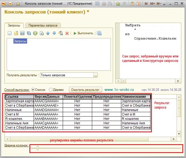Image resolution: width=186 pixels, height=158 pixels.
Task: Click the results horizontal scroll right arrow
Action: [x=174, y=139]
